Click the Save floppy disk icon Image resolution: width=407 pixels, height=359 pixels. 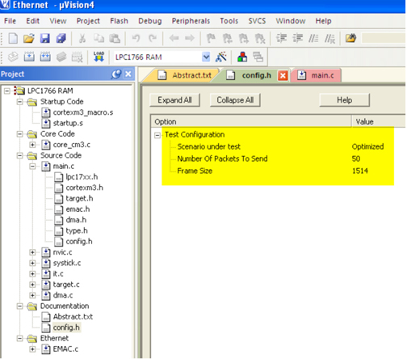coord(45,38)
